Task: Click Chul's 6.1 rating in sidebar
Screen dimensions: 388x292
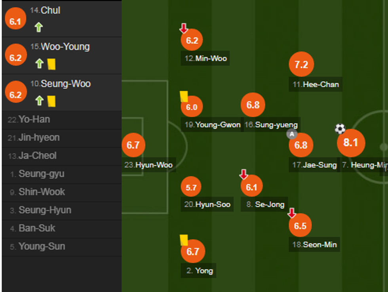Action: (x=15, y=22)
